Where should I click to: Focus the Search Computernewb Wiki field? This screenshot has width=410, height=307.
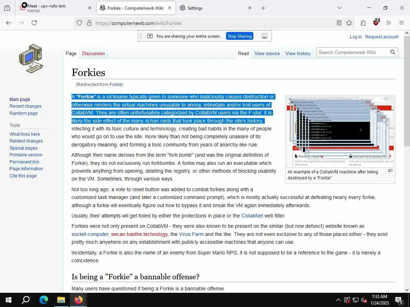(352, 52)
